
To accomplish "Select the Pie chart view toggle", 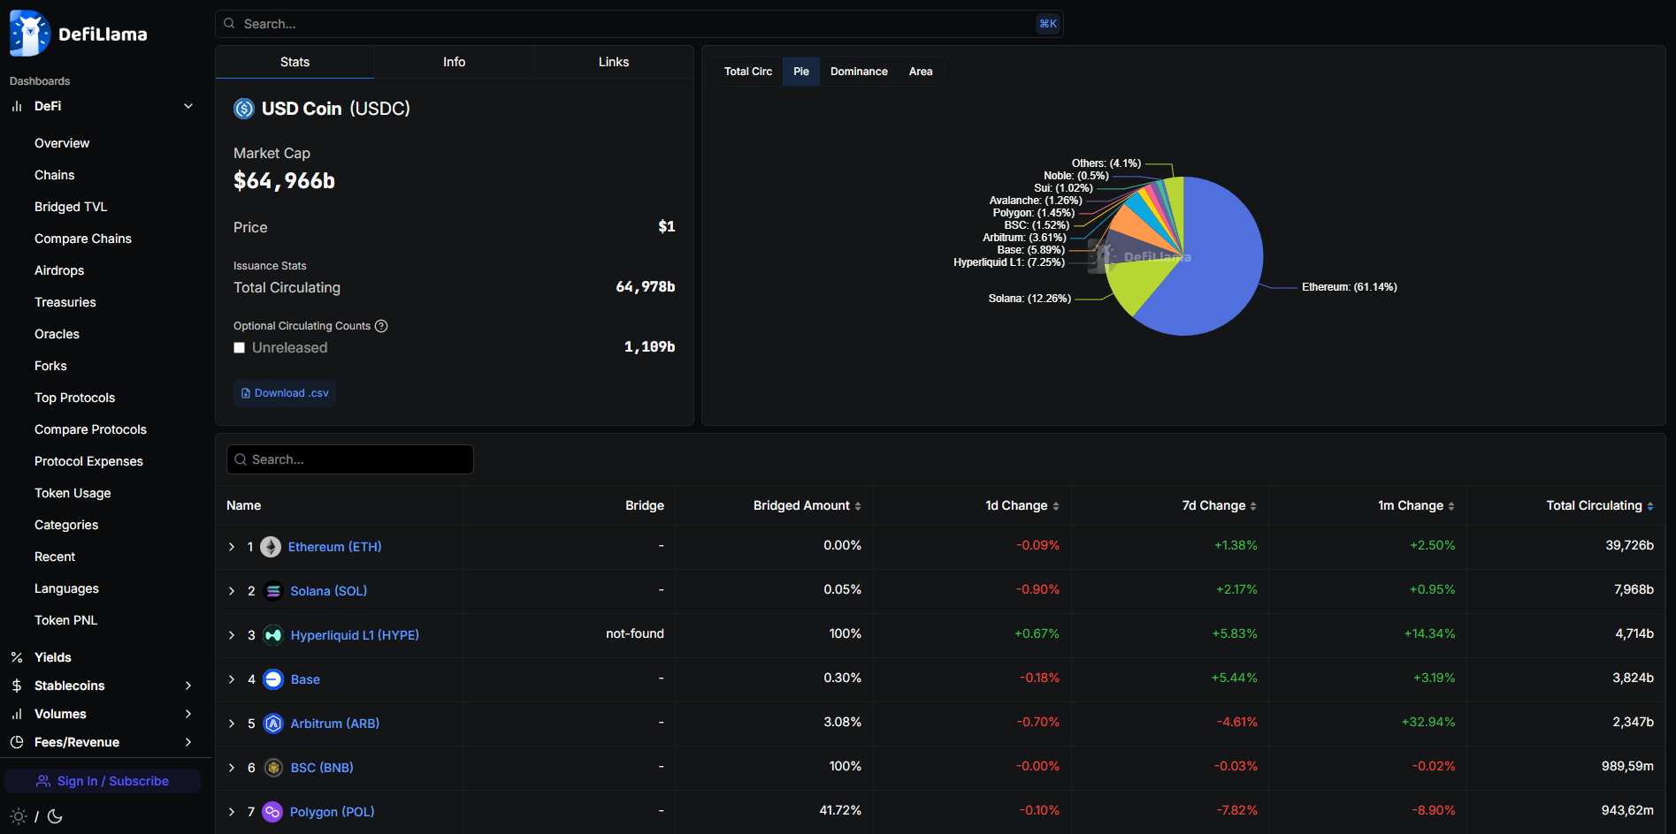I will 800,72.
